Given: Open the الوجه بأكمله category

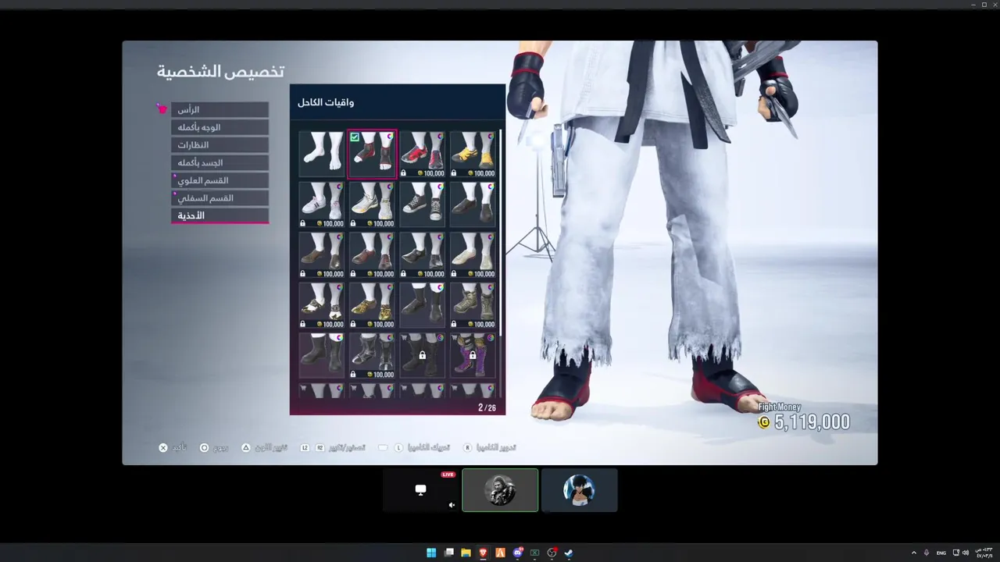Looking at the screenshot, I should (220, 127).
